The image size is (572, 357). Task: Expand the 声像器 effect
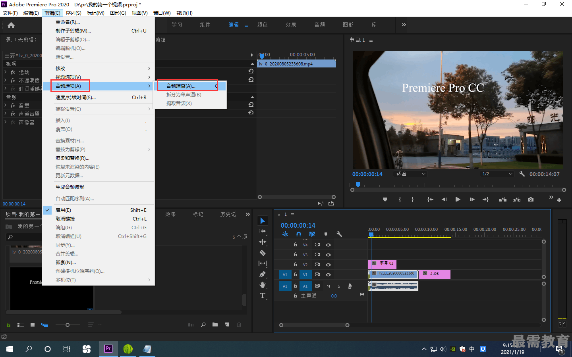(6, 122)
